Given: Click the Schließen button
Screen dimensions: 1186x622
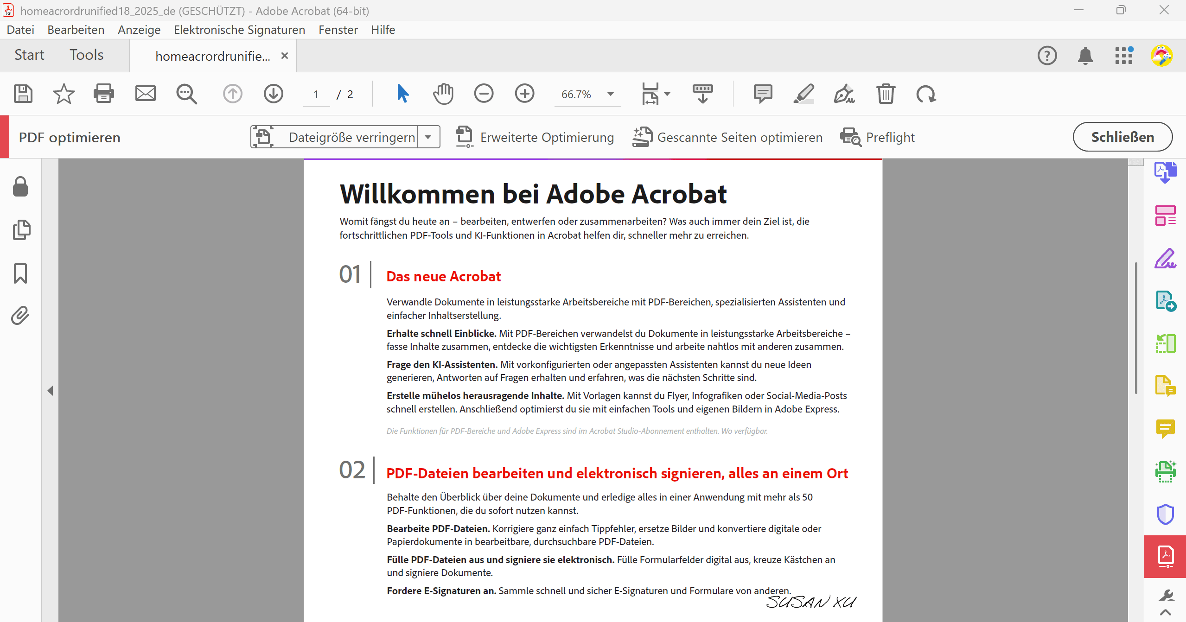Looking at the screenshot, I should pyautogui.click(x=1122, y=137).
